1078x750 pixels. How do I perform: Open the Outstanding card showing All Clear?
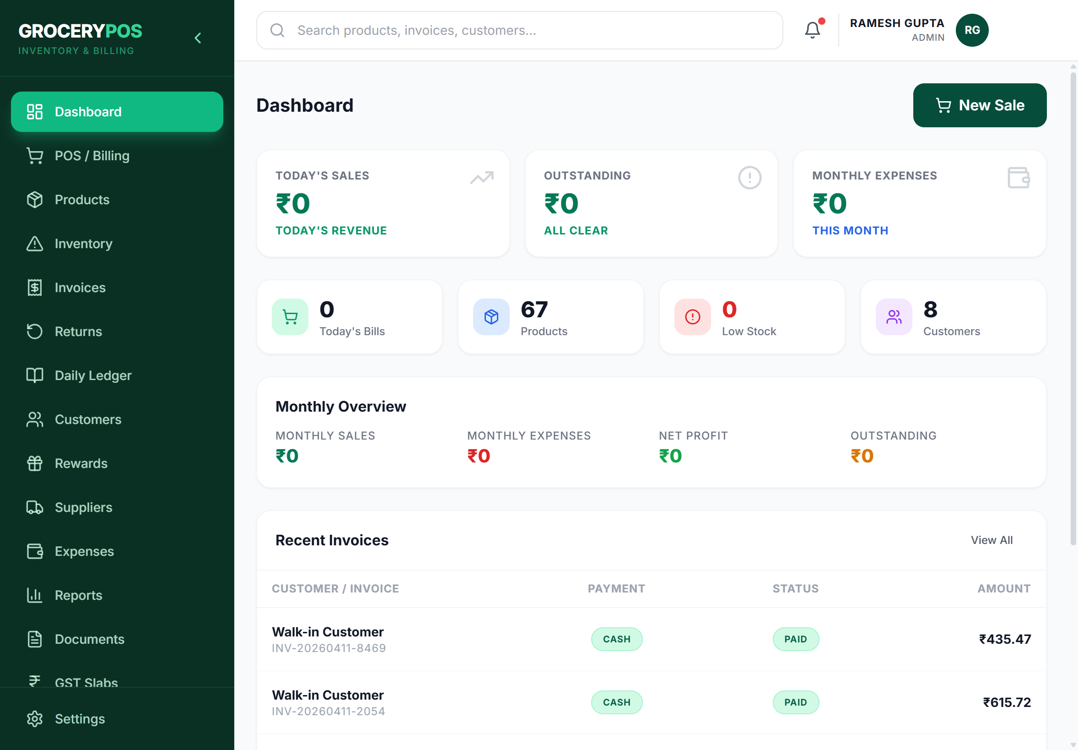click(651, 203)
